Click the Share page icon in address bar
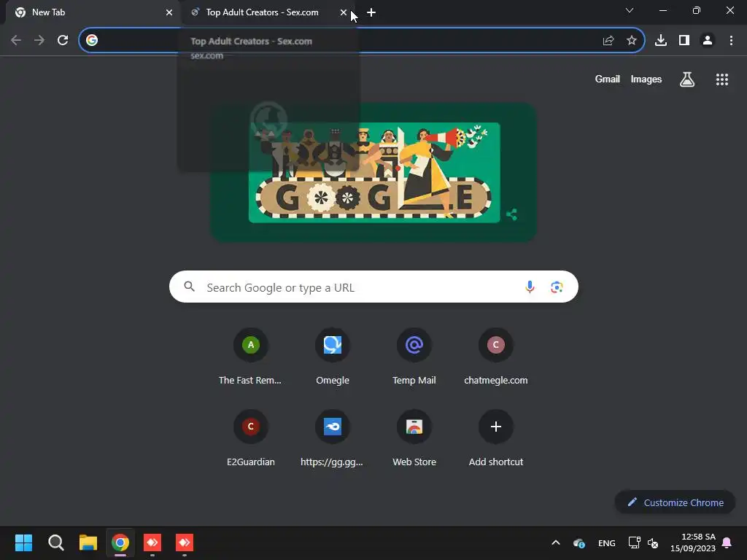 click(x=608, y=41)
